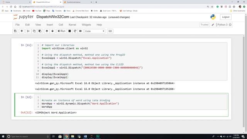Restart kernel and rerun all cells
This screenshot has height=139, width=247.
[x=81, y=31]
